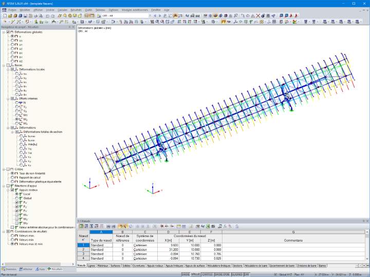This screenshot has width=370, height=277.
Task: Switch to the Matériaux table tab
Action: coord(103,266)
